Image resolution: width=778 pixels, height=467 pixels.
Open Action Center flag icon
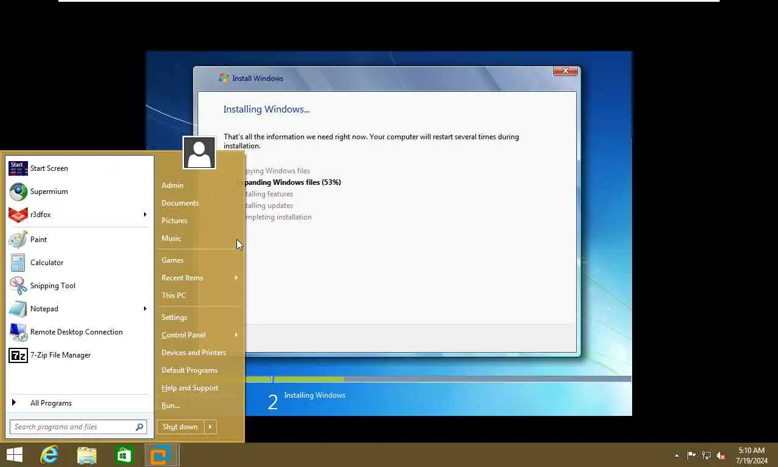point(692,455)
